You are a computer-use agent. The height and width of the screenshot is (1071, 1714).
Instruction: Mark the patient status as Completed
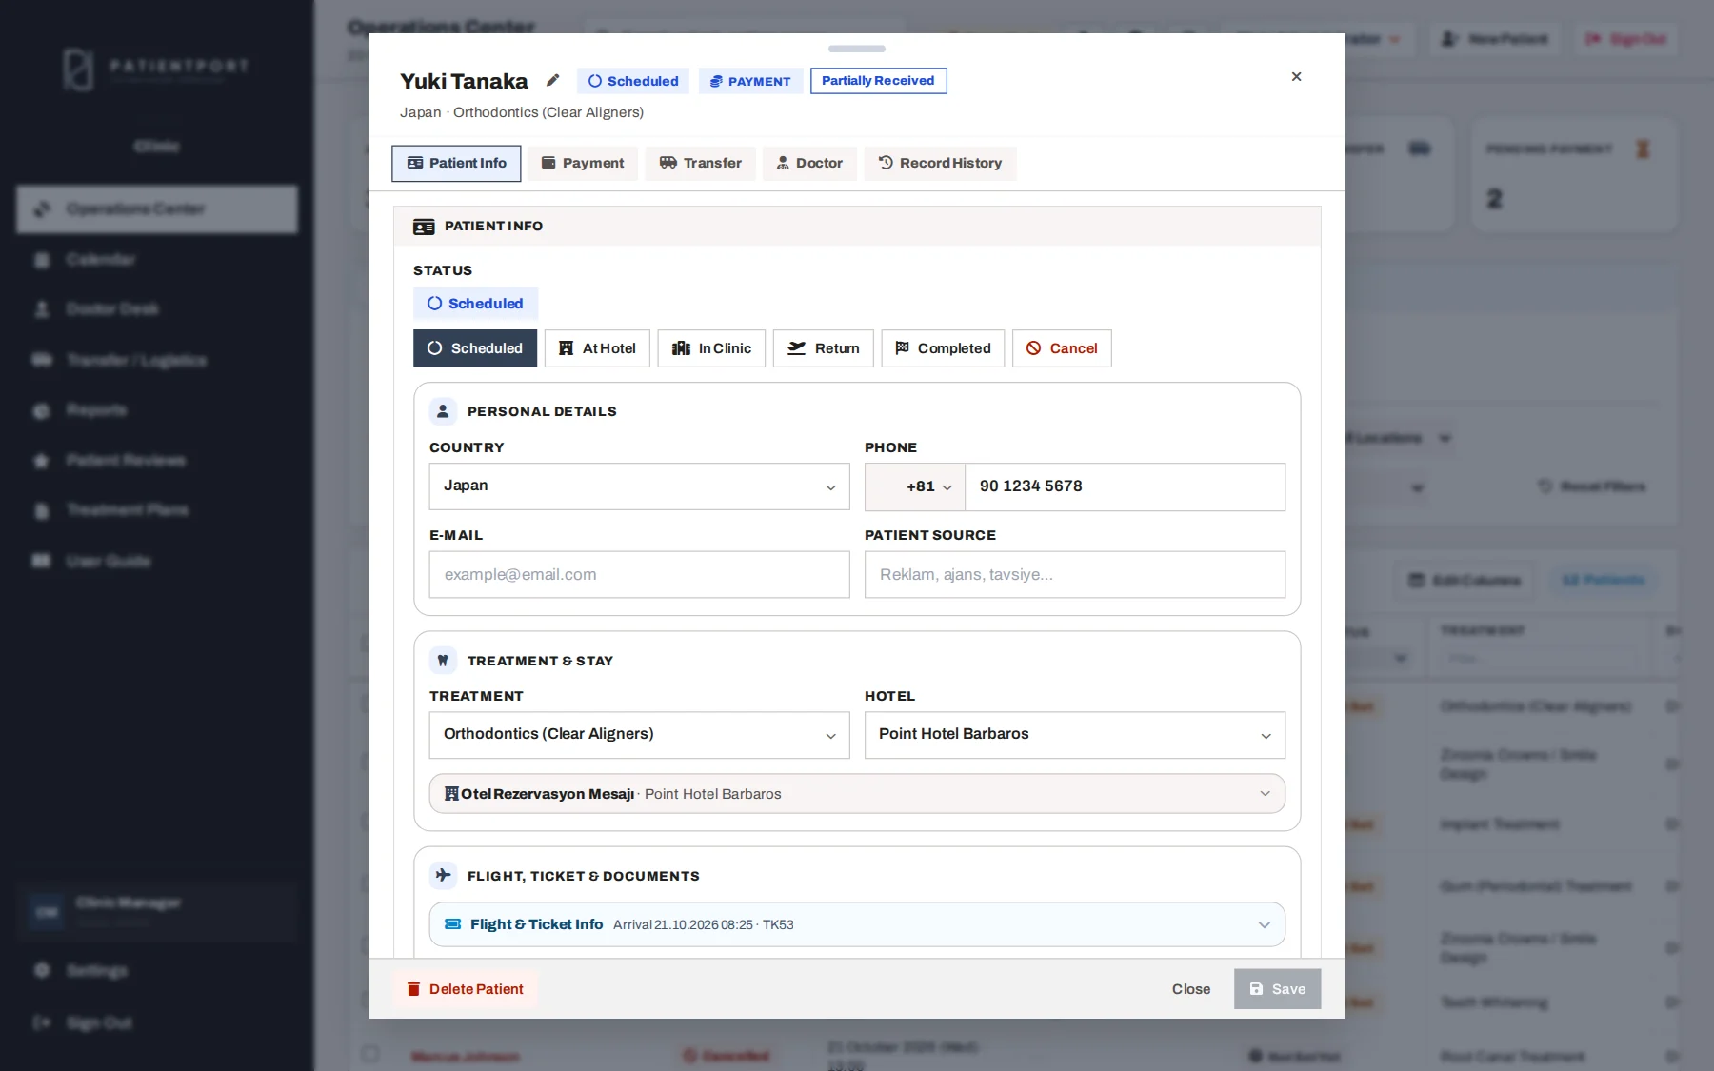click(x=943, y=348)
